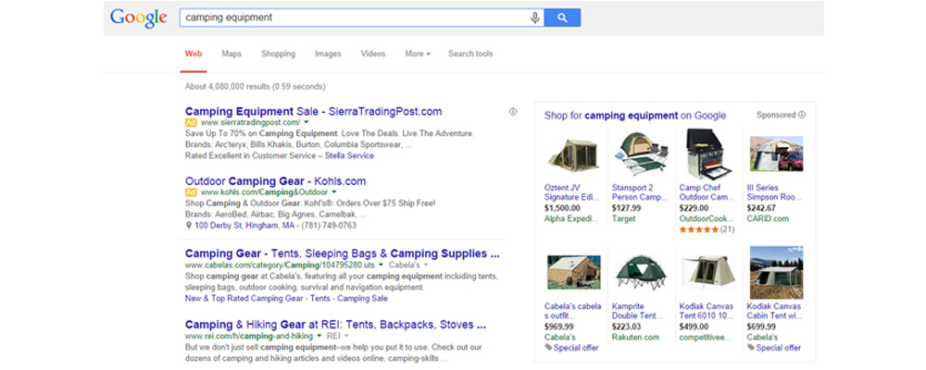Expand arrow next to kohls.com URL
926x370 pixels.
pos(333,193)
